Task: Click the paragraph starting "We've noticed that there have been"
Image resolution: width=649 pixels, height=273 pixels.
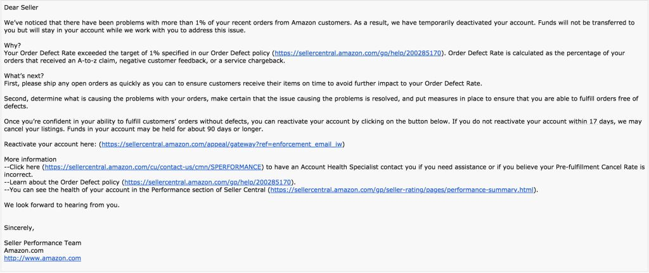Action: 319,27
